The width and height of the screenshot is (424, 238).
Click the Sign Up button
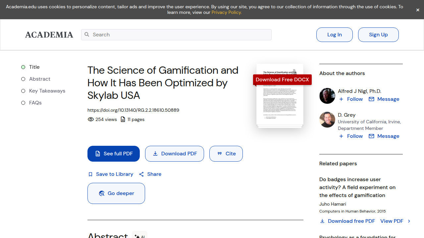378,35
